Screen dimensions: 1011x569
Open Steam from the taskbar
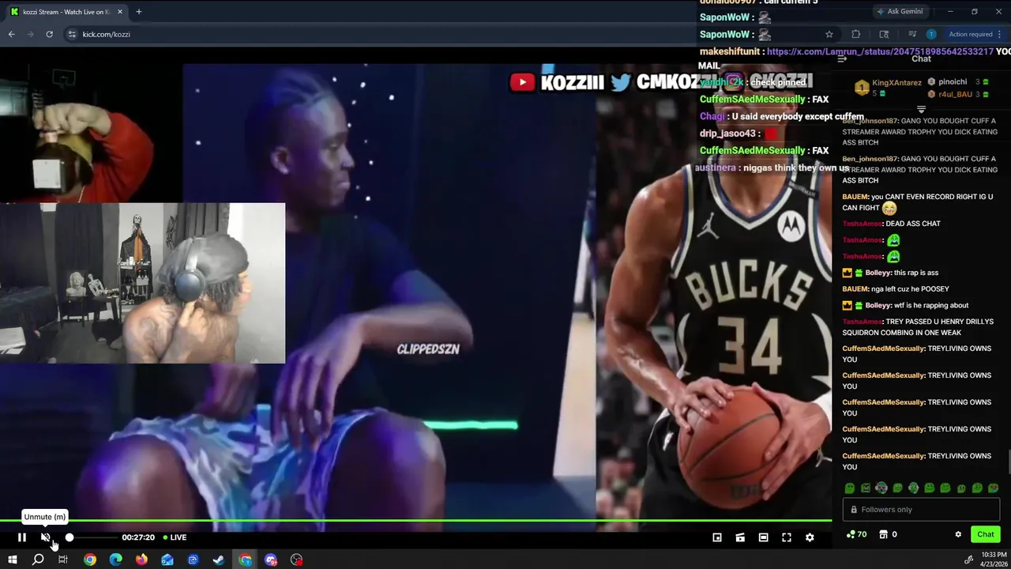pos(219,560)
